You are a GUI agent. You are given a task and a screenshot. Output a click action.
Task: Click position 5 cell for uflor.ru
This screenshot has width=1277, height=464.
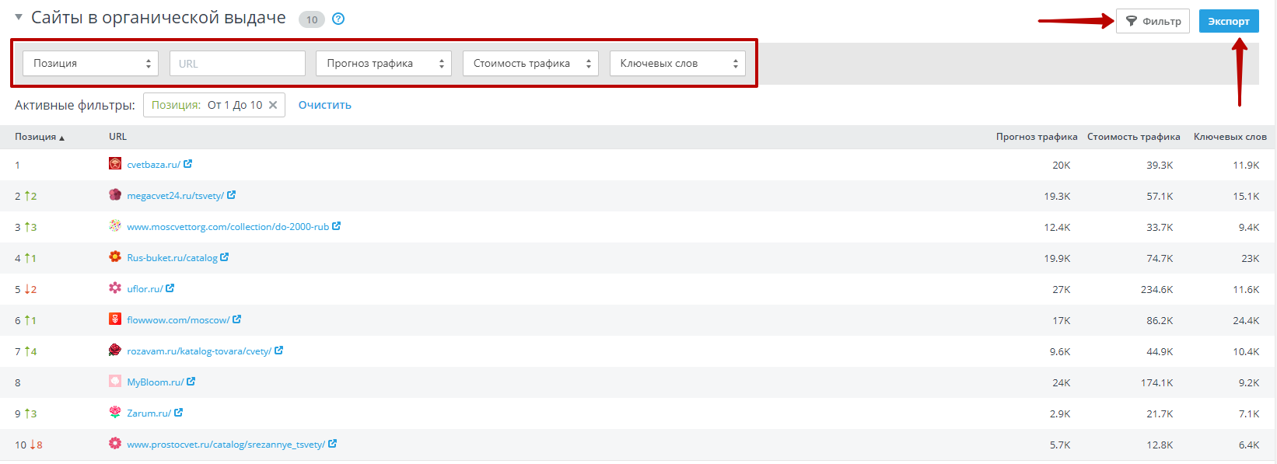coord(26,289)
